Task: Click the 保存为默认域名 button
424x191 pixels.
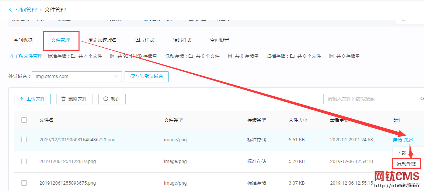Action: click(147, 76)
